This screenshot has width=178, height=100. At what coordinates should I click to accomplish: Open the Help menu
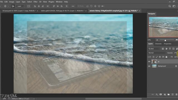(x=66, y=2)
